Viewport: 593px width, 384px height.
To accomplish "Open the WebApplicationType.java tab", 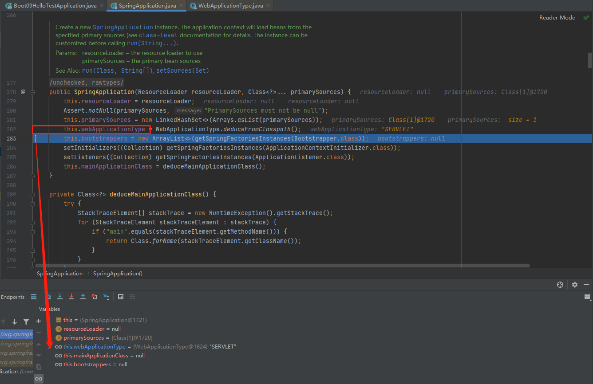I will click(231, 5).
